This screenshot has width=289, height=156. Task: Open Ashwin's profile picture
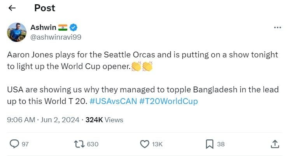pyautogui.click(x=17, y=32)
